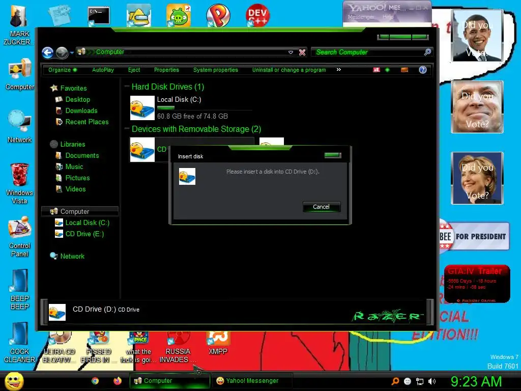Click the smiley Start button

14,381
